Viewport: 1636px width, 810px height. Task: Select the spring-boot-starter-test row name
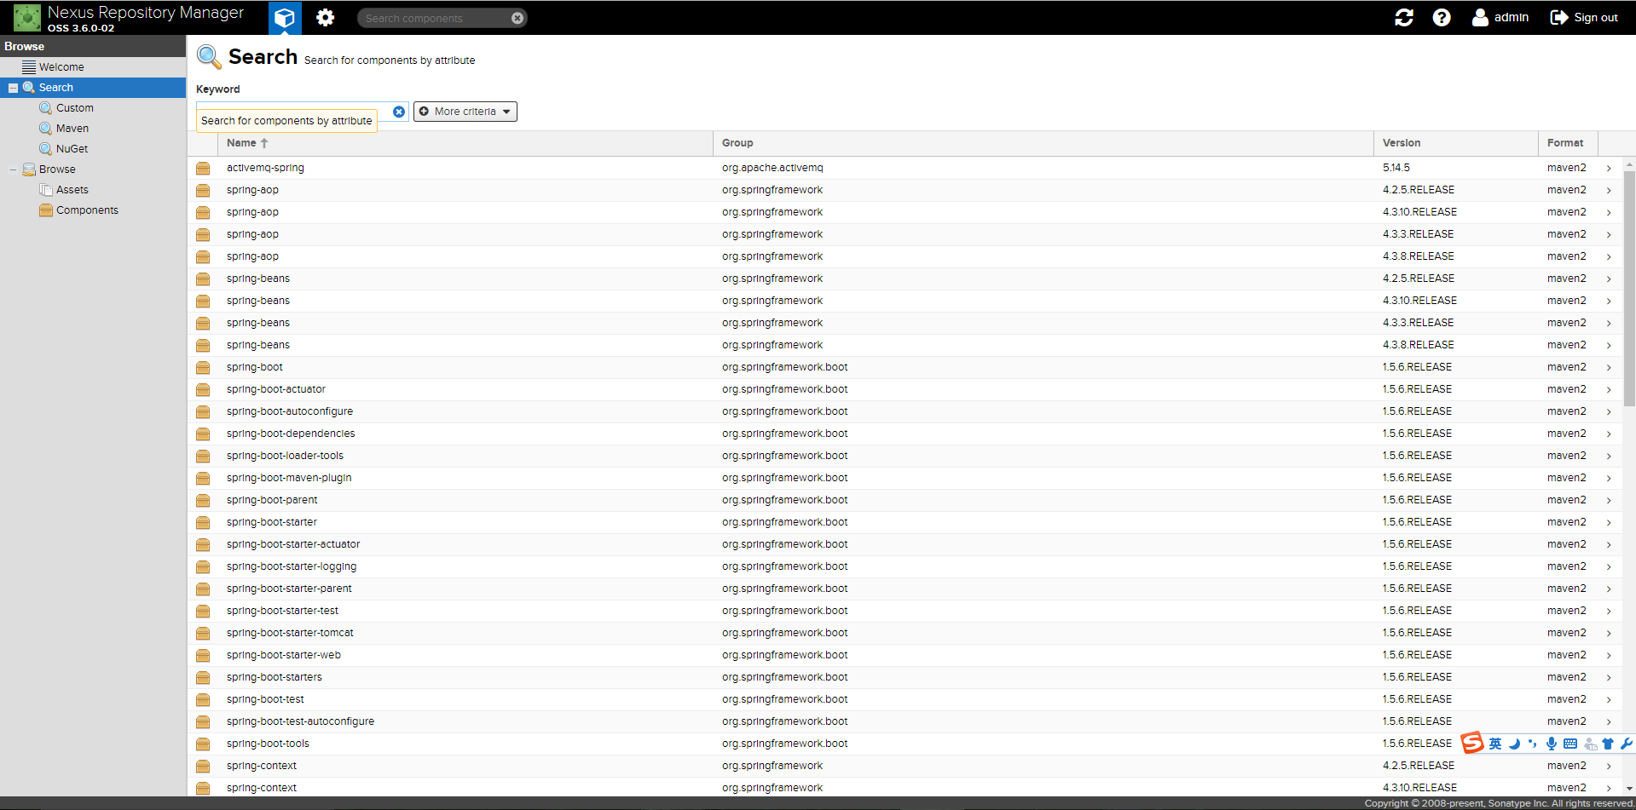282,611
